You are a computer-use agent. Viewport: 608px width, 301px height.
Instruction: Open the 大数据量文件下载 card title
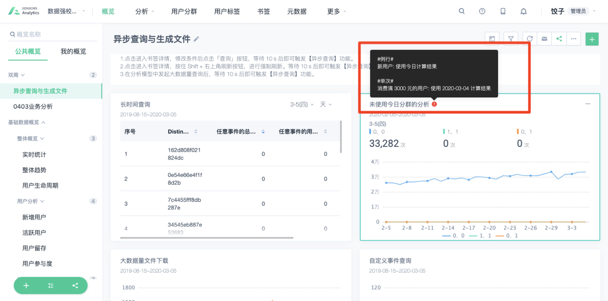(x=144, y=260)
